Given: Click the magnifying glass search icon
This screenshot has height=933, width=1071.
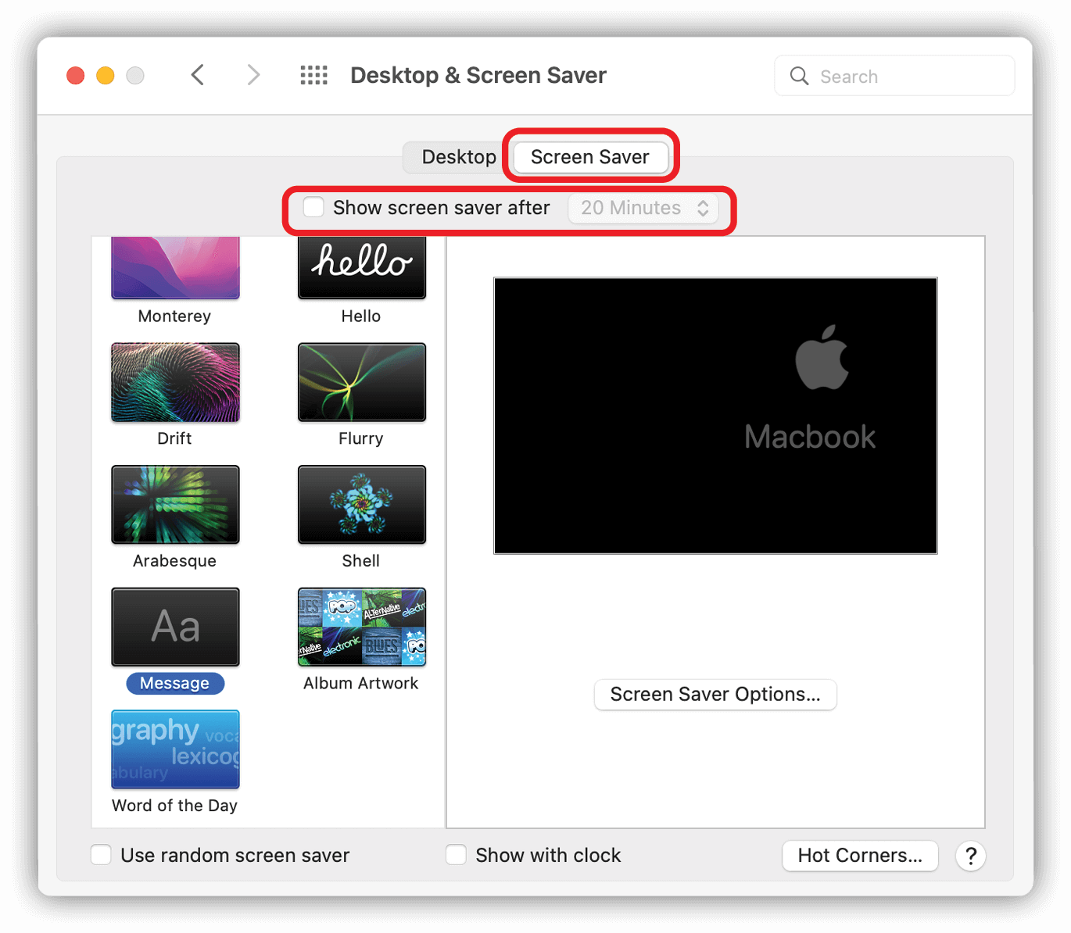Looking at the screenshot, I should pos(799,76).
